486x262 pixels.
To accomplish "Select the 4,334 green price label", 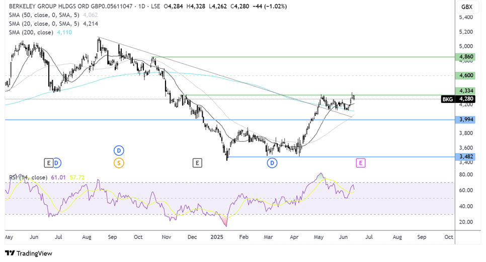I will tap(465, 91).
